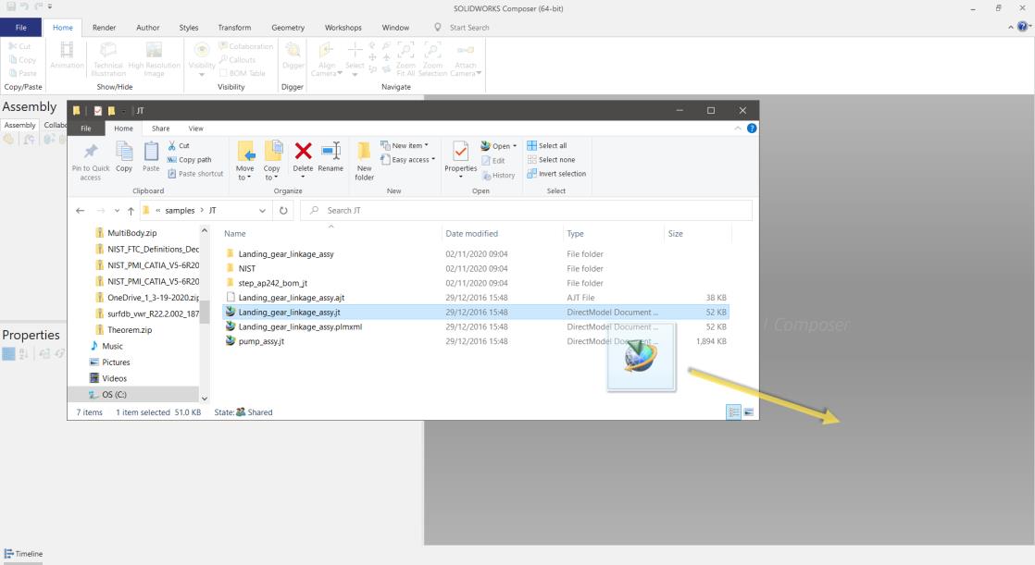Screen dimensions: 1035x565
Task: Select the pump_assy.jt file
Action: 261,341
